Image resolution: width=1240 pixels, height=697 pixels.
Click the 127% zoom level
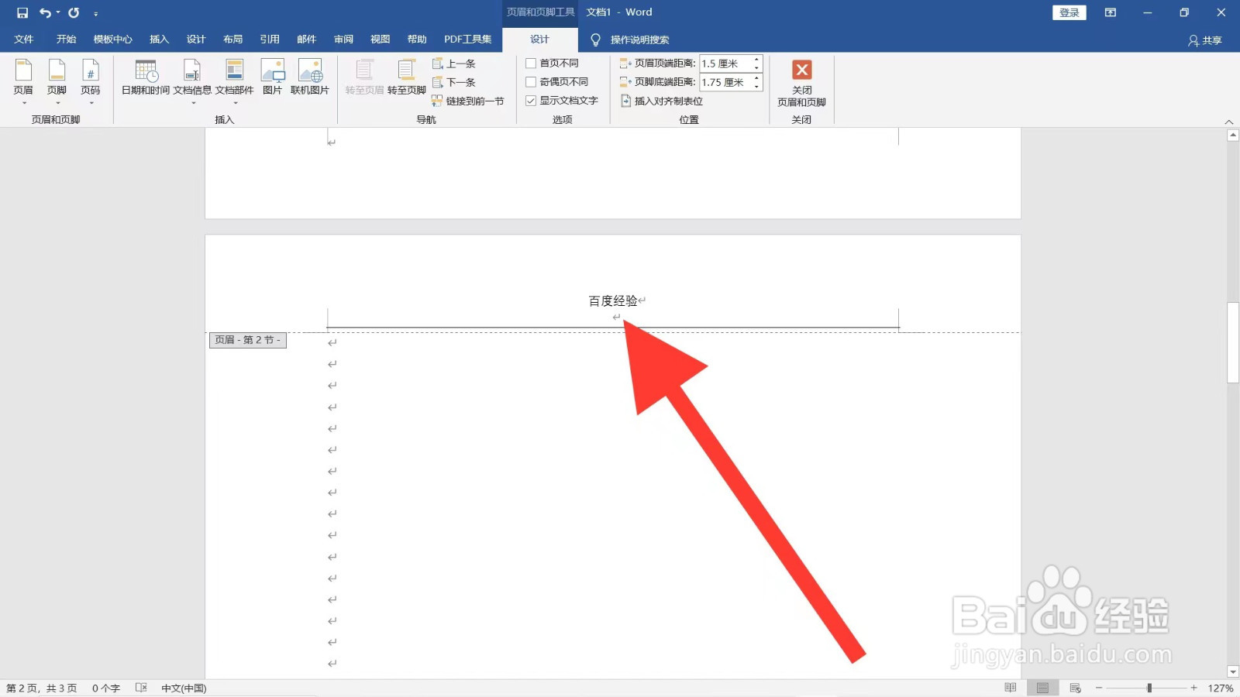click(x=1221, y=688)
